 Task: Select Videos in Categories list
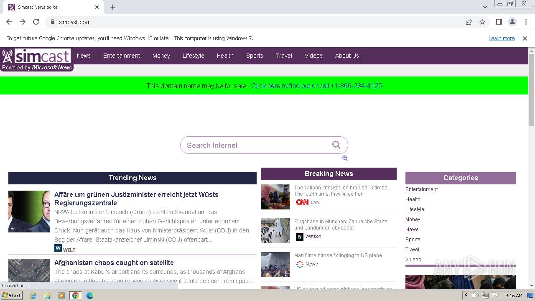tap(413, 260)
